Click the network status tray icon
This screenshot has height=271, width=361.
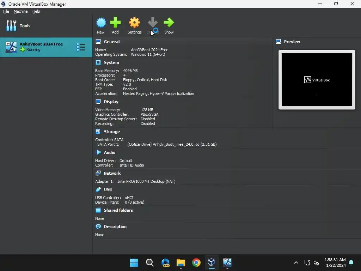point(307,263)
